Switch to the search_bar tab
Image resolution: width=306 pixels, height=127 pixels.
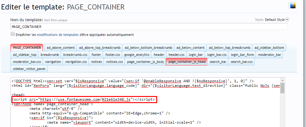point(218,62)
